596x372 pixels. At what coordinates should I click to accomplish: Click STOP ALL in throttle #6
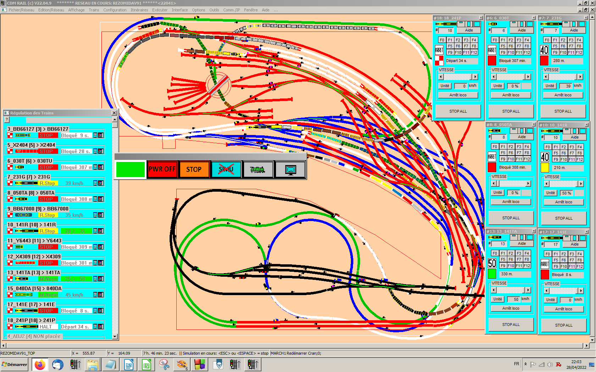click(x=511, y=111)
